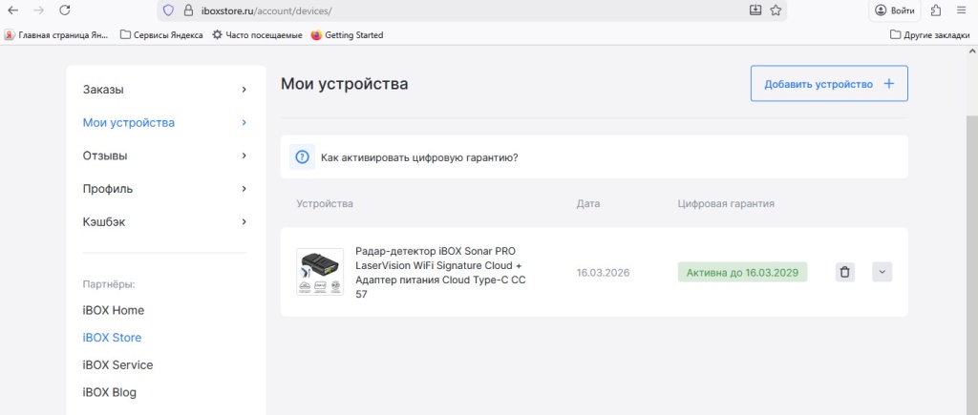Select Отзывы in the account sidebar
978x415 pixels.
(165, 156)
